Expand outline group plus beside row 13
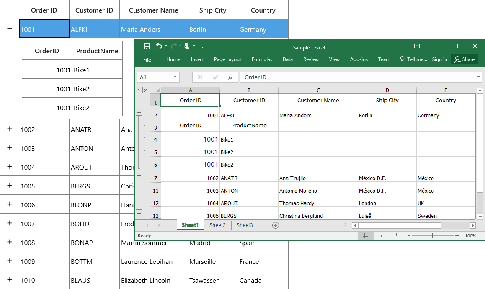The width and height of the screenshot is (485, 289). pos(139,213)
